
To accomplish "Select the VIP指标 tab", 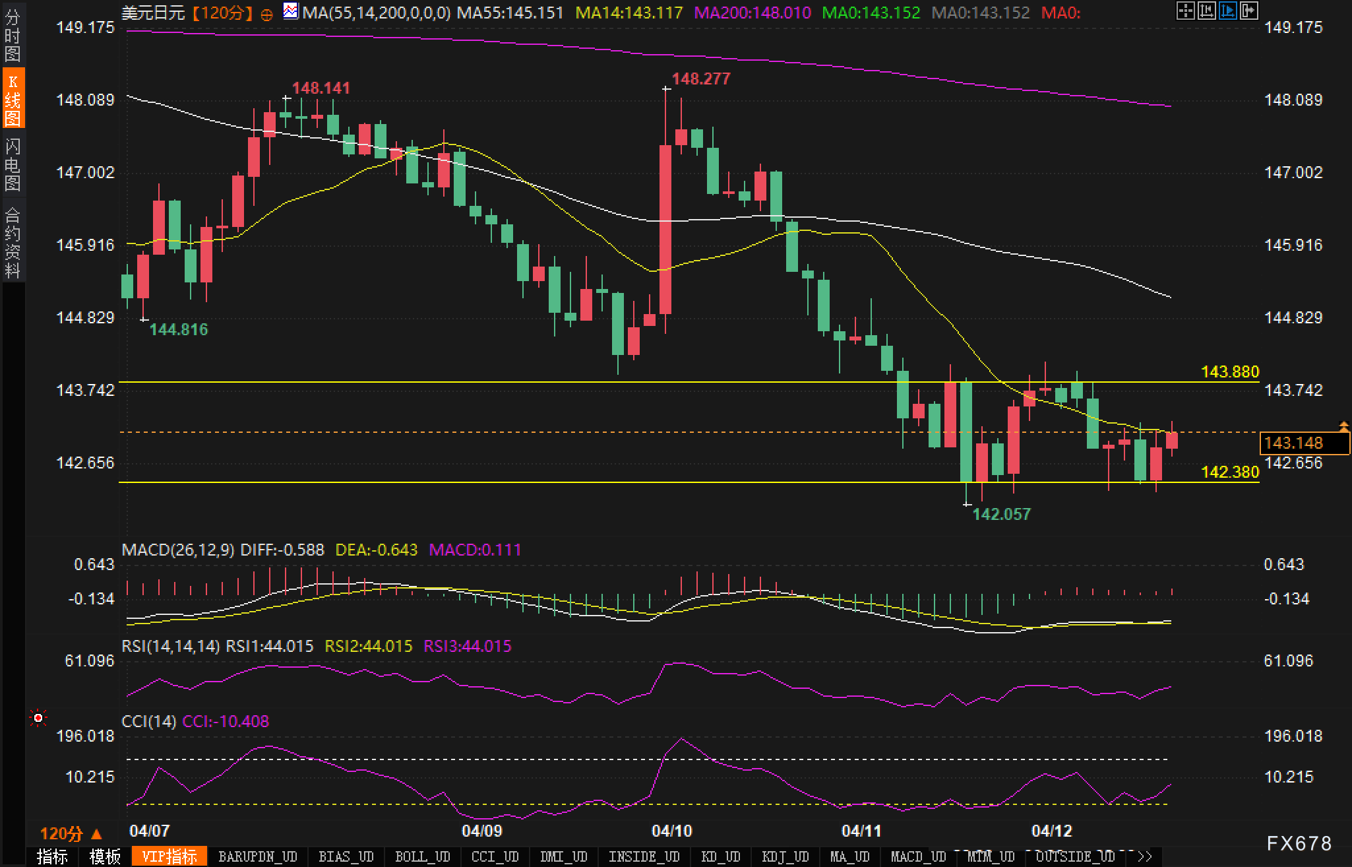I will coord(169,856).
